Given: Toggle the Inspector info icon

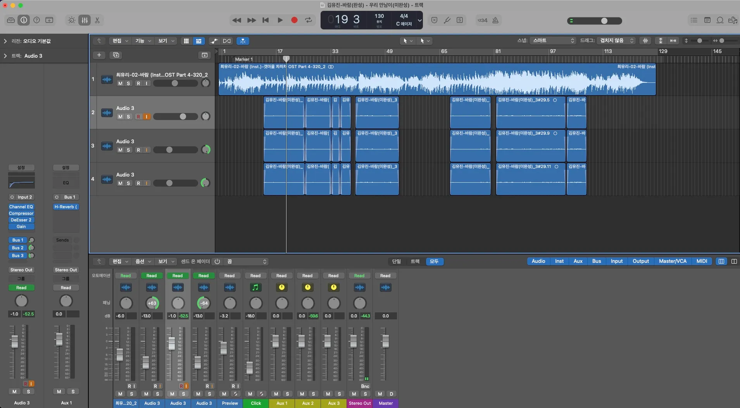Looking at the screenshot, I should [24, 20].
